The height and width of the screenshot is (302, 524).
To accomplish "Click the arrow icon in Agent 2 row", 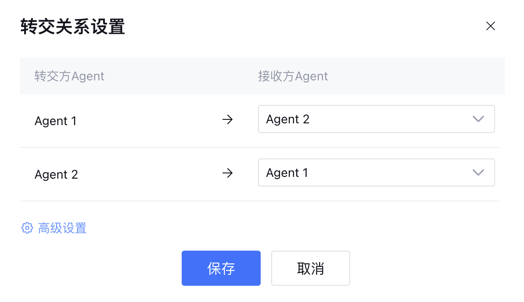I will point(227,173).
